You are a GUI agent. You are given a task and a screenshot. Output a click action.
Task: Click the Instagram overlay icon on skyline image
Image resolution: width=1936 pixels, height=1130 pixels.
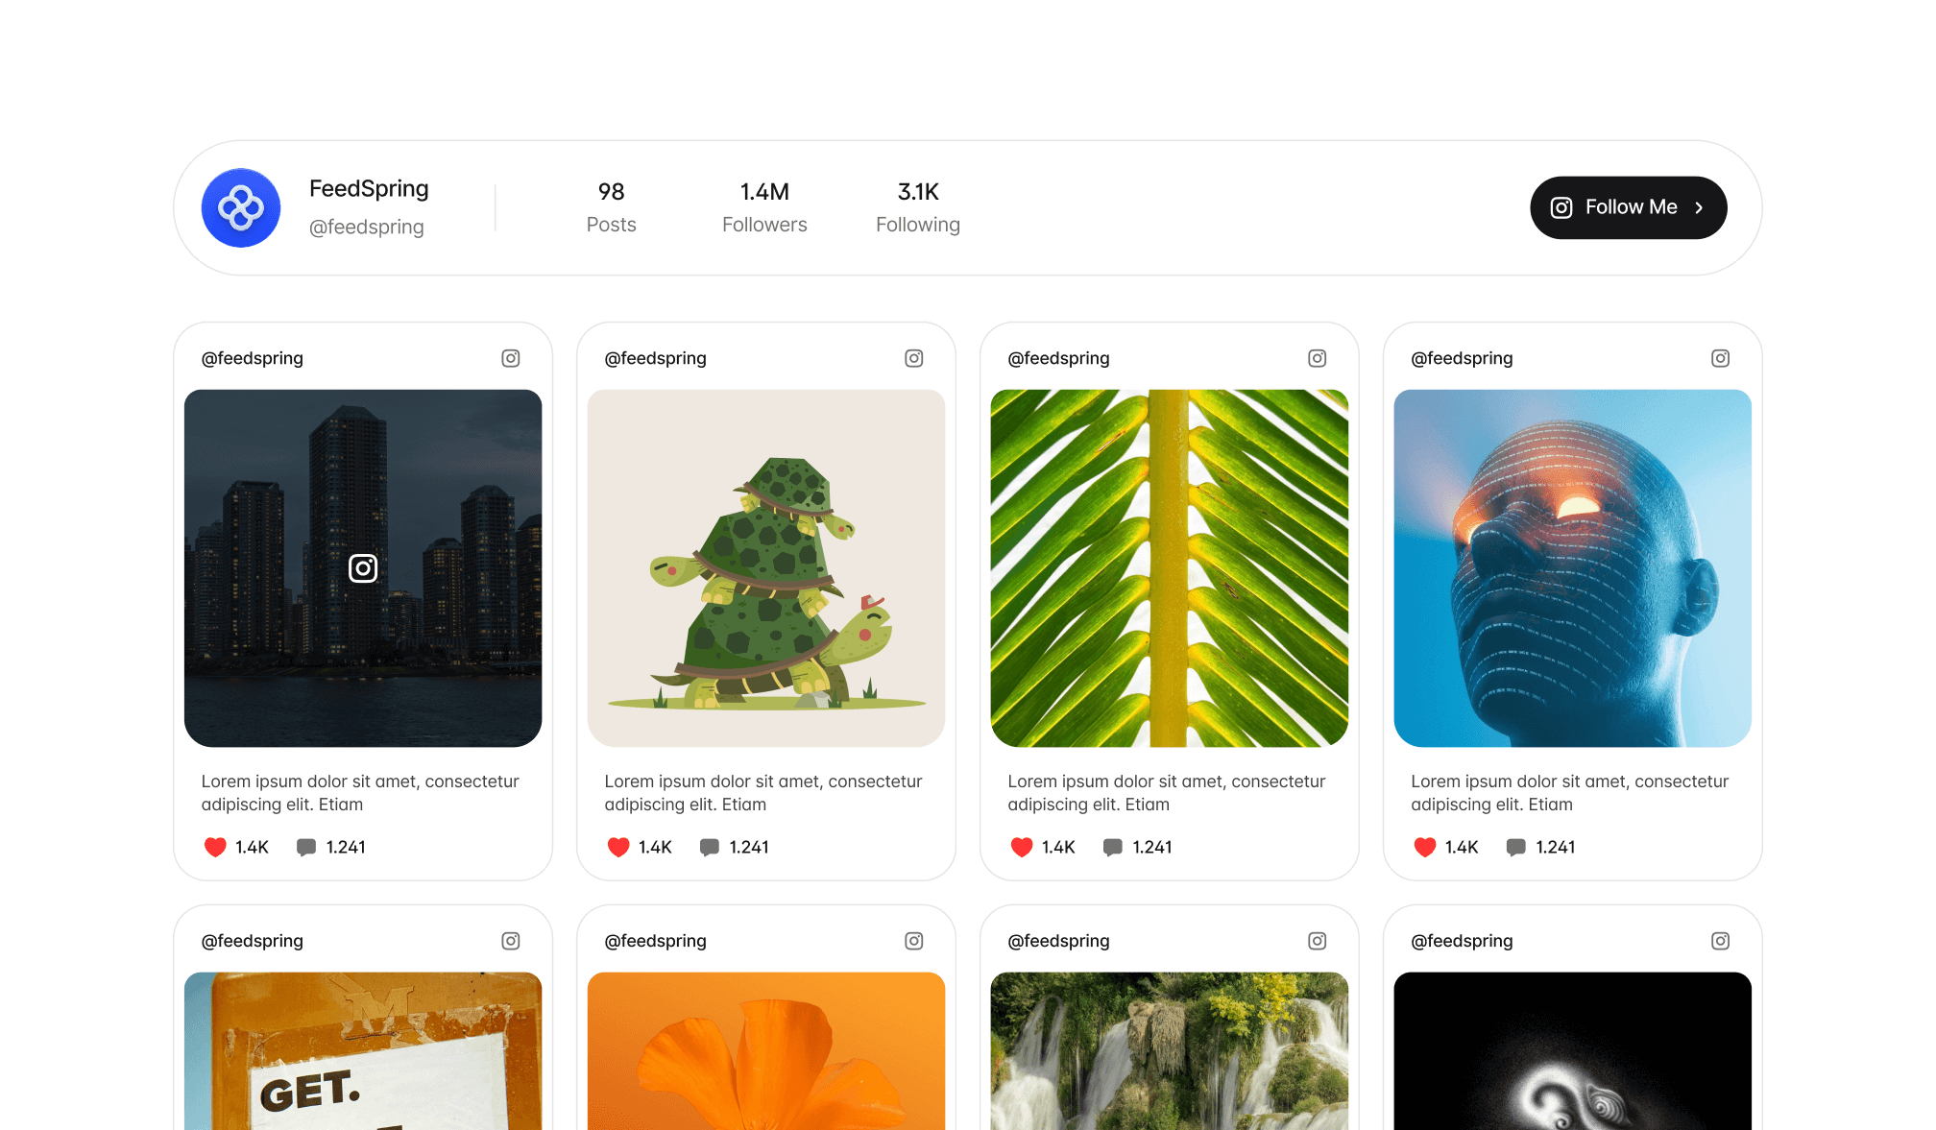click(x=363, y=568)
